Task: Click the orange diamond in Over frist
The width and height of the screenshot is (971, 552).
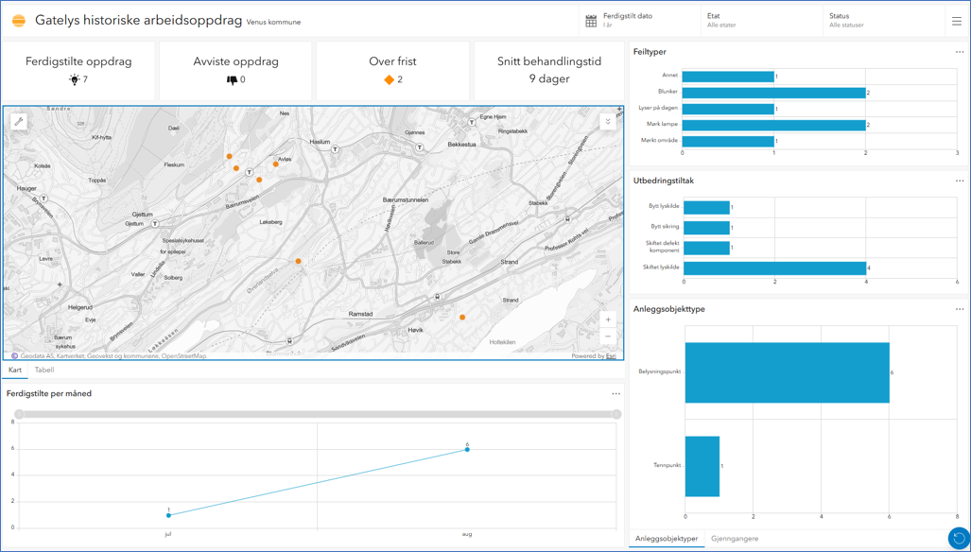Action: (389, 79)
